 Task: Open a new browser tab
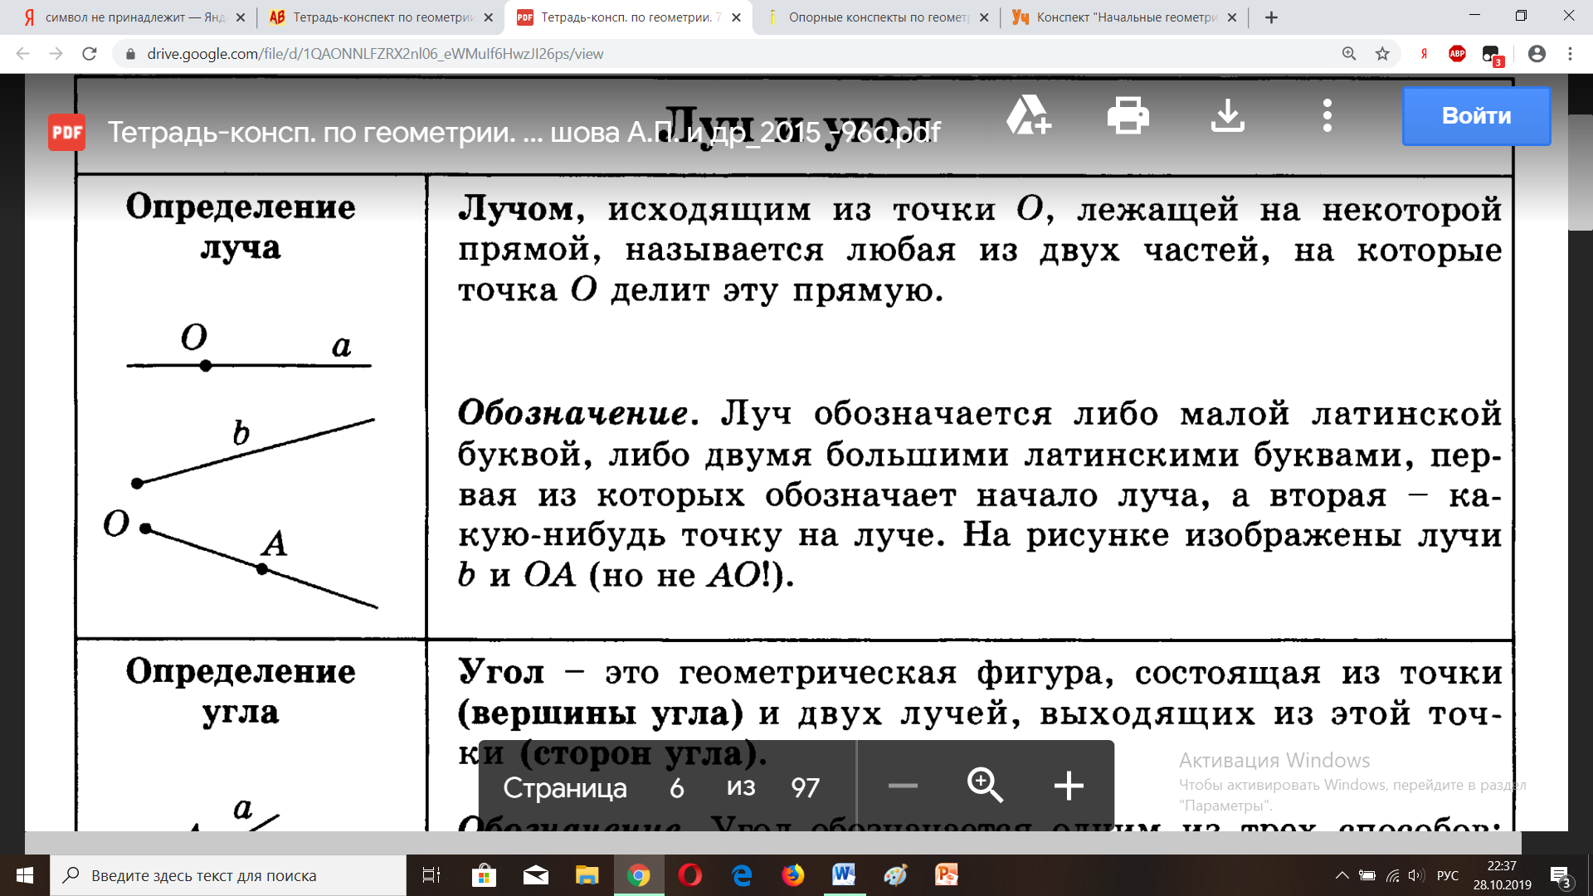(x=1271, y=17)
